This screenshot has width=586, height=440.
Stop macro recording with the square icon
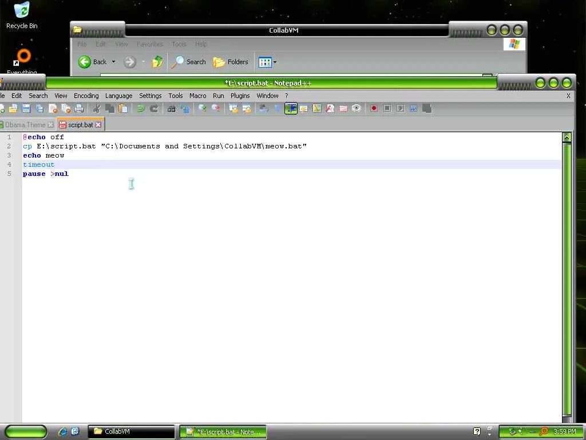387,108
